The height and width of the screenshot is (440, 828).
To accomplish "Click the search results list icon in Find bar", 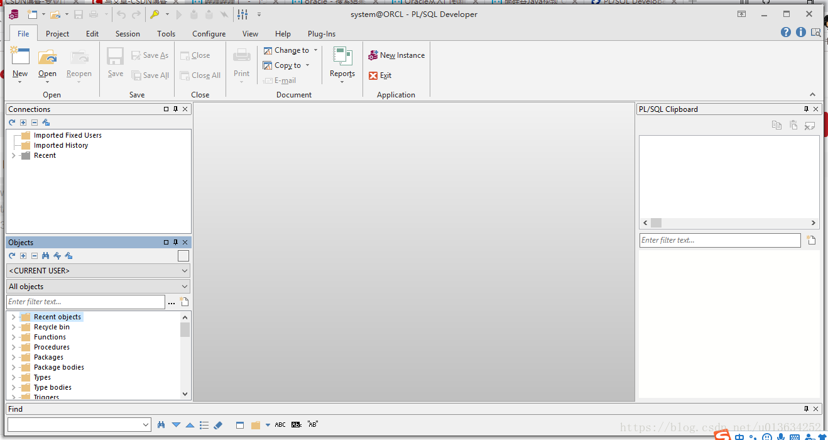I will [204, 425].
